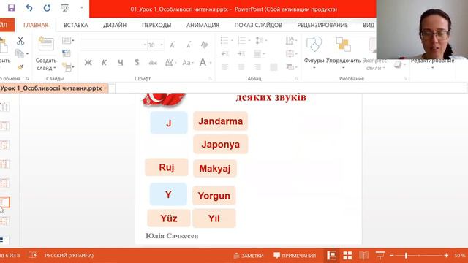Open change case Aa dropdown
468x263 pixels.
(188, 63)
